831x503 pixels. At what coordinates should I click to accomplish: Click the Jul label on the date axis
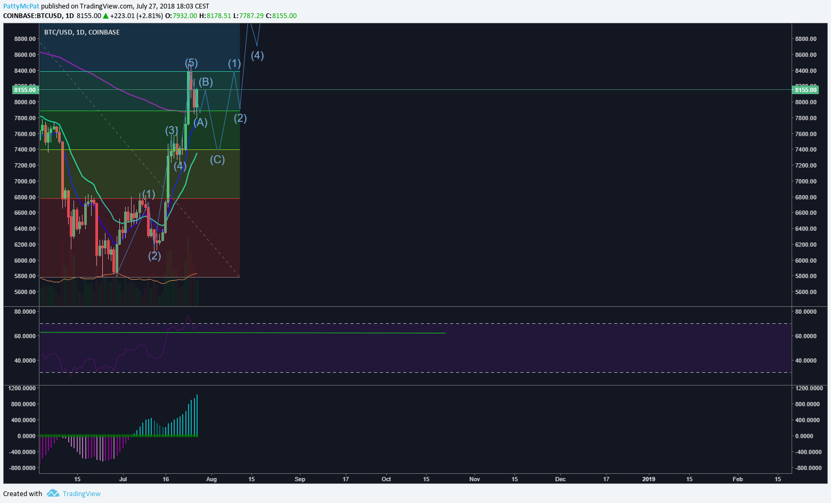123,479
